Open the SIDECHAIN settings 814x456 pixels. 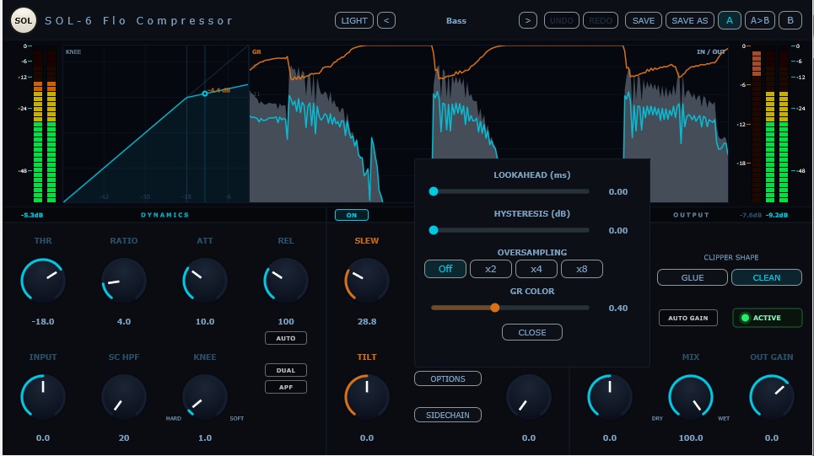(x=448, y=415)
